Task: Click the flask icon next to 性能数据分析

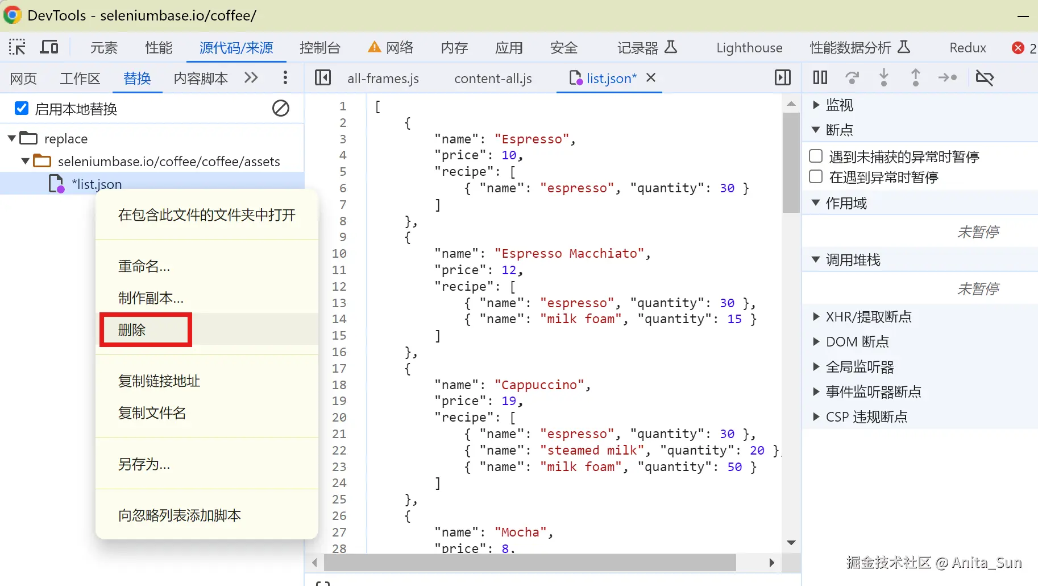Action: coord(904,47)
